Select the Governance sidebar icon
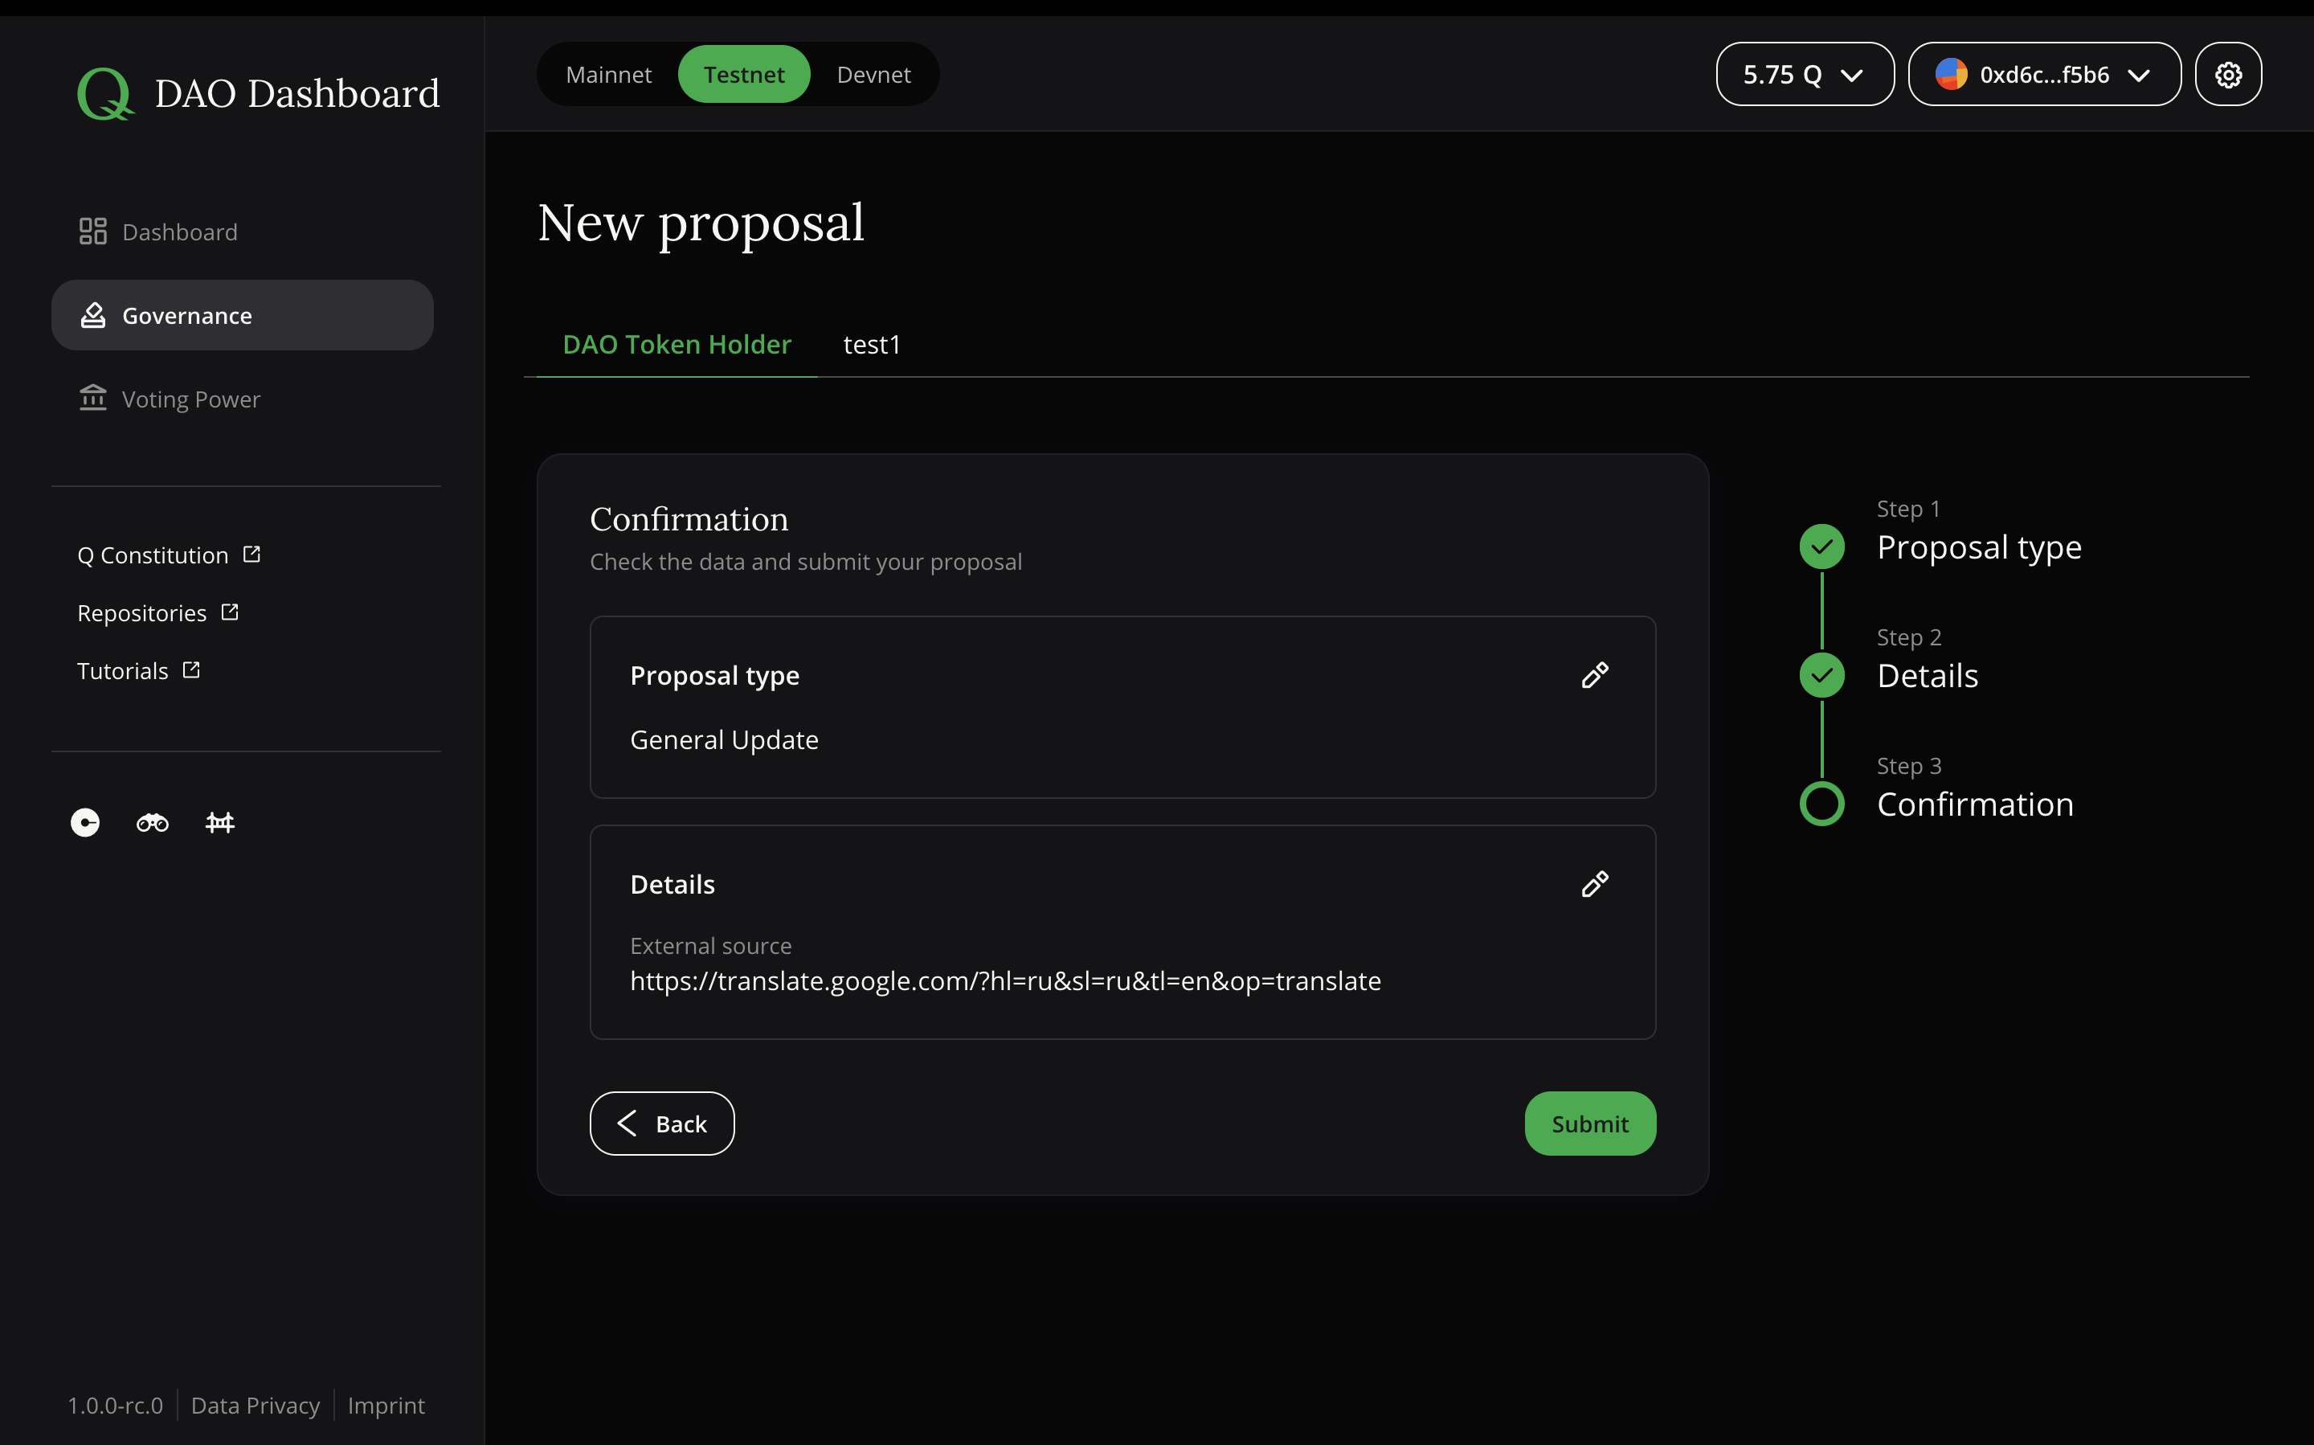 92,314
